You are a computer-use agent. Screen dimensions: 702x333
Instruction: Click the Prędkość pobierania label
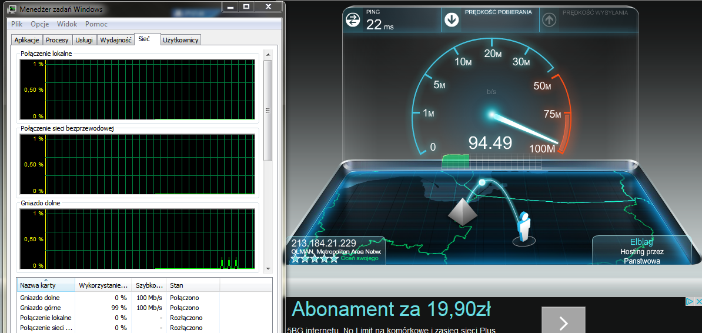point(499,12)
